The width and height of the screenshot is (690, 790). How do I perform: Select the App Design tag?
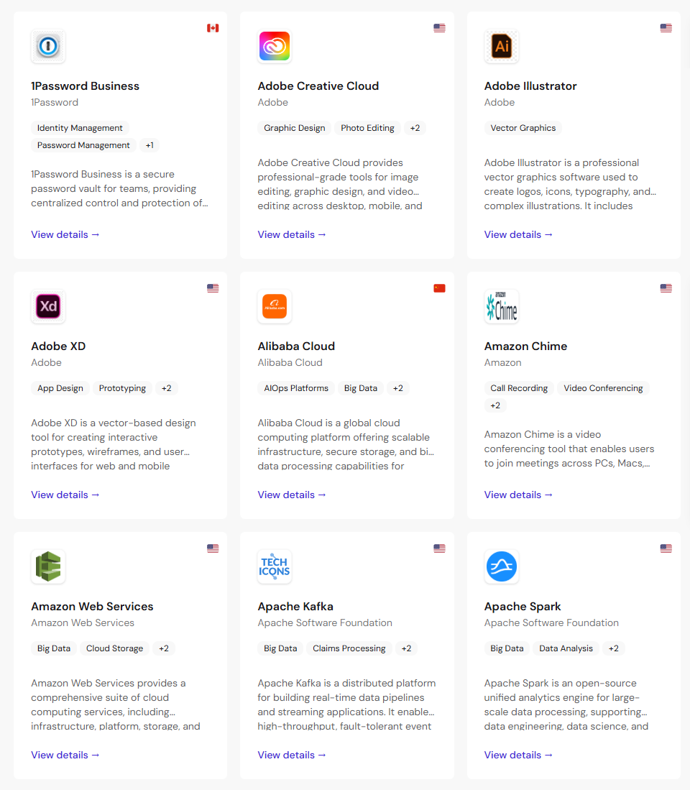(60, 388)
